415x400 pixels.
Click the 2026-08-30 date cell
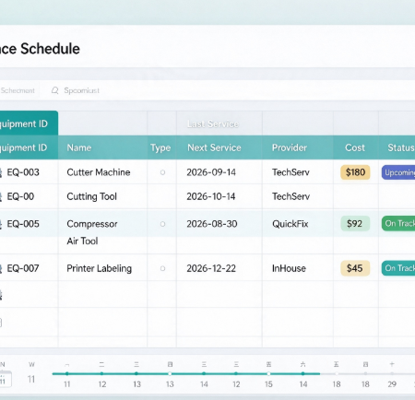(212, 224)
